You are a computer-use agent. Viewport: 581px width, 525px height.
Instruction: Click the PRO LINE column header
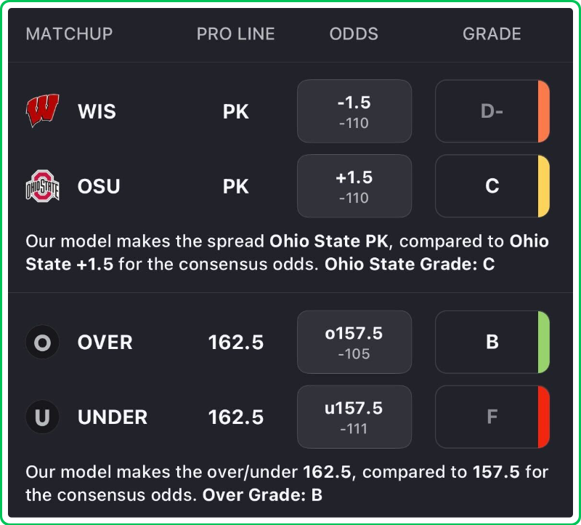(236, 34)
